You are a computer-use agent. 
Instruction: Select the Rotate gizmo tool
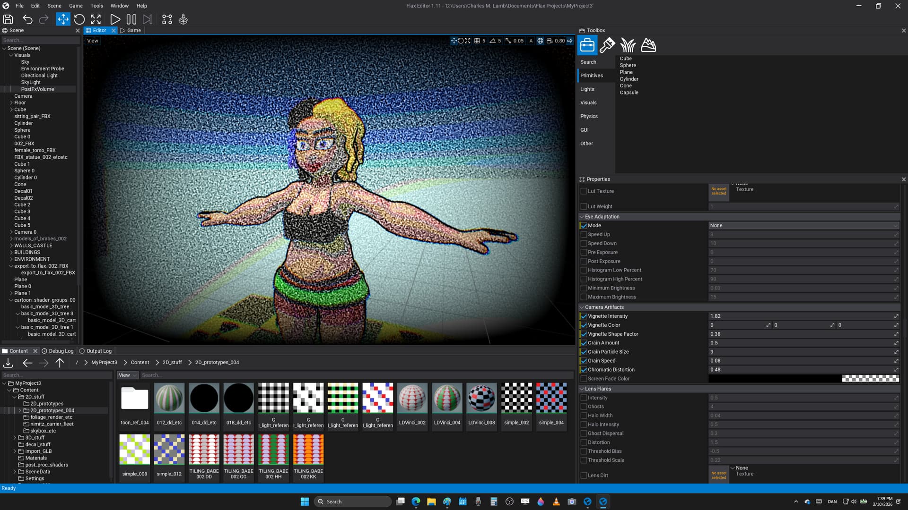tap(79, 19)
